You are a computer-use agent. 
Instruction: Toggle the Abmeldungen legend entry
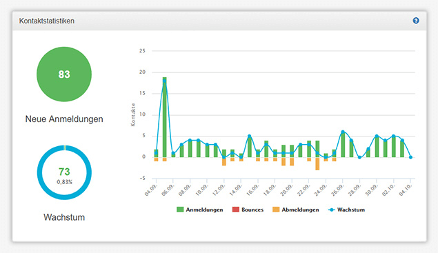point(295,210)
